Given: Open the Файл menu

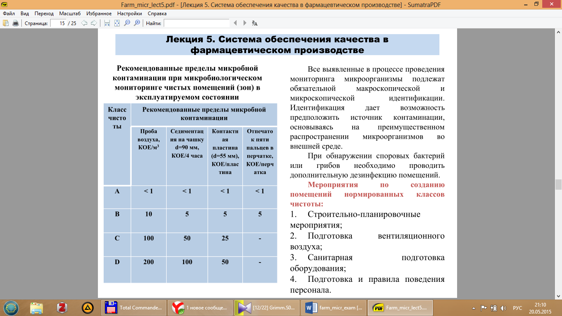Looking at the screenshot, I should point(9,14).
